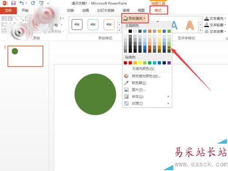Pick the black theme color swatch
This screenshot has height=171, width=228.
(x=130, y=31)
